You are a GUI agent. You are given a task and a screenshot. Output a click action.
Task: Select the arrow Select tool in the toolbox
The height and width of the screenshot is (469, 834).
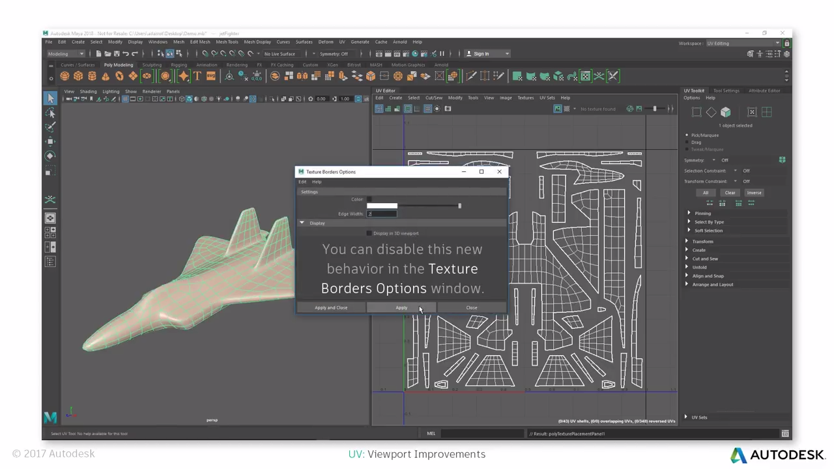tap(50, 98)
